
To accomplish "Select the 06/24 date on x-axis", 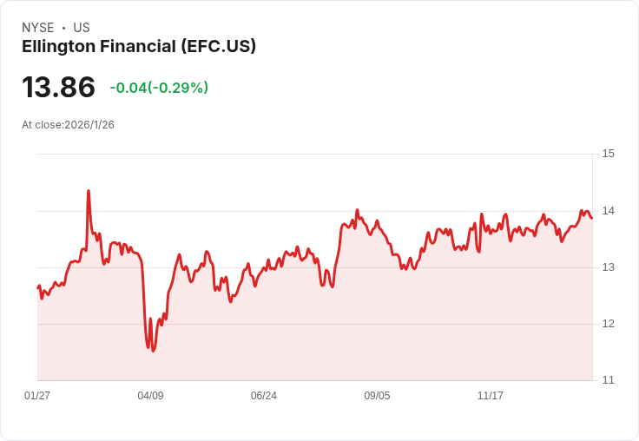I will (x=264, y=396).
